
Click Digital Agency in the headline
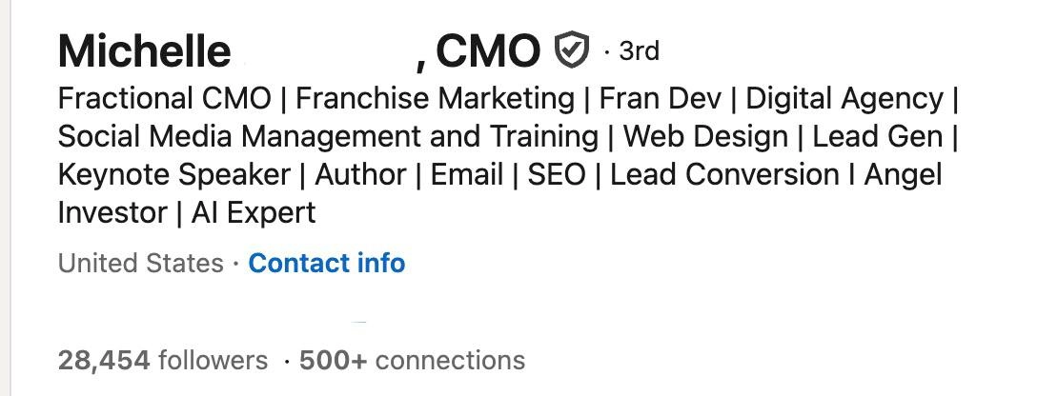click(x=844, y=99)
